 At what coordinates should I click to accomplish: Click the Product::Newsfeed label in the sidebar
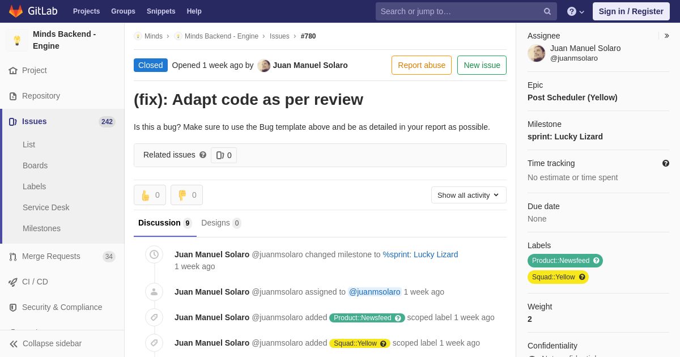[x=565, y=261]
